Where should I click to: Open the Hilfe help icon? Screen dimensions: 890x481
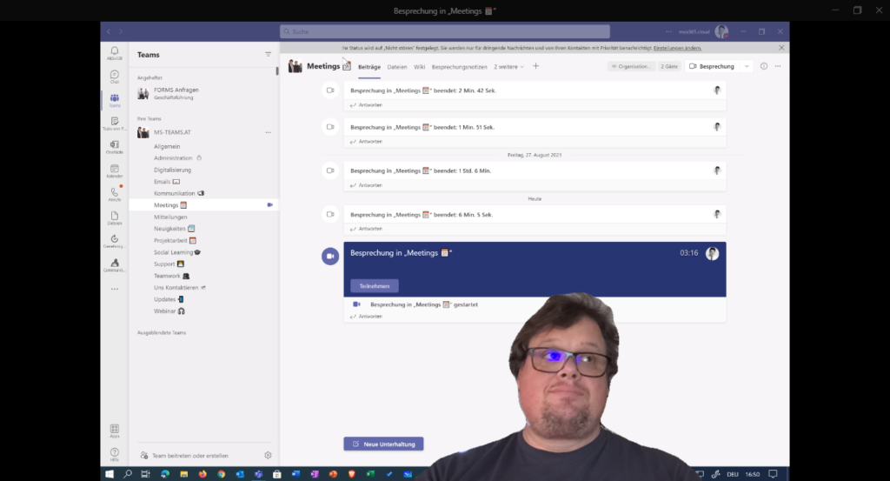[115, 454]
